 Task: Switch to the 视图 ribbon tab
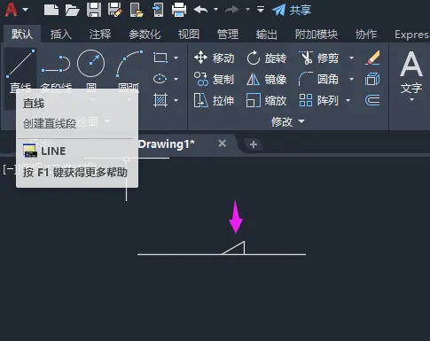(x=189, y=35)
